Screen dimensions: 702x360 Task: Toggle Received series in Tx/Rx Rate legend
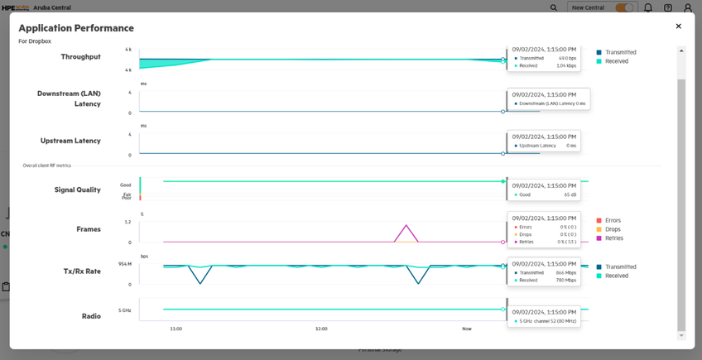[x=616, y=276]
